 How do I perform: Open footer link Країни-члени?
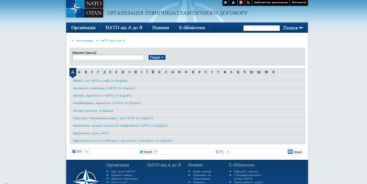coord(122,175)
